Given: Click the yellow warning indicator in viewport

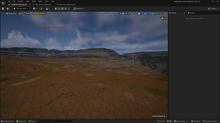Looking at the screenshot, I should click(164, 18).
